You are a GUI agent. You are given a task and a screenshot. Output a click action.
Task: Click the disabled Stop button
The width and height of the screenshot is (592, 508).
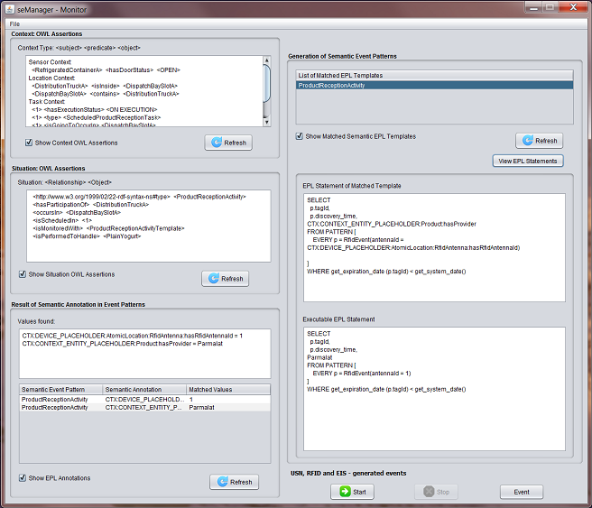point(436,492)
